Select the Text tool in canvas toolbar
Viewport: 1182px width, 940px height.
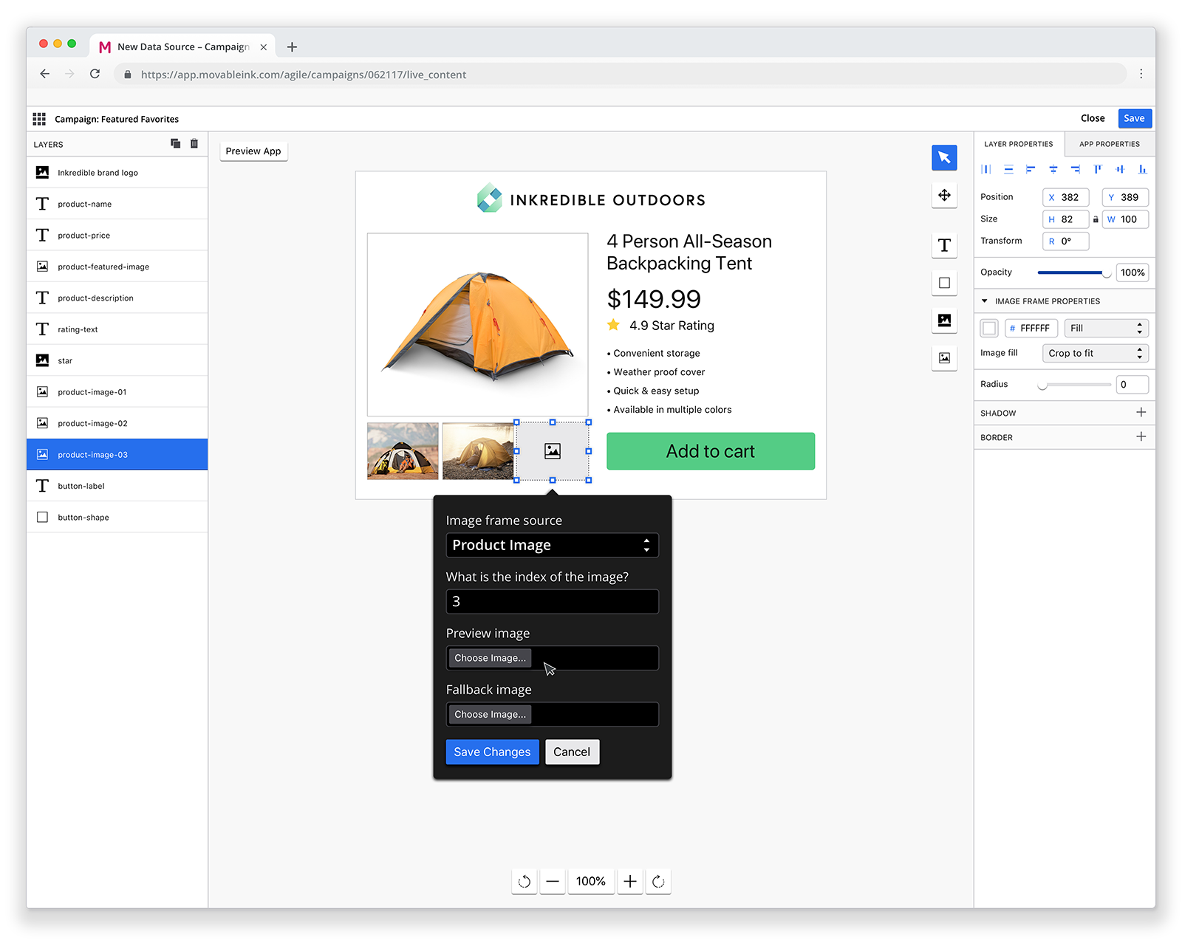944,245
